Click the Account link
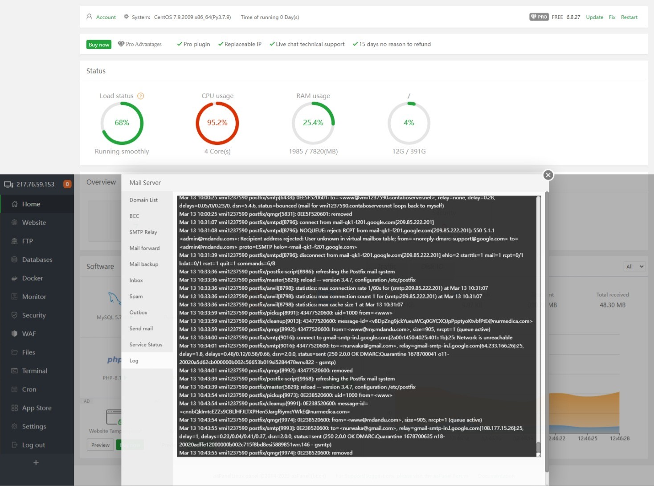The height and width of the screenshot is (486, 654). (x=106, y=17)
